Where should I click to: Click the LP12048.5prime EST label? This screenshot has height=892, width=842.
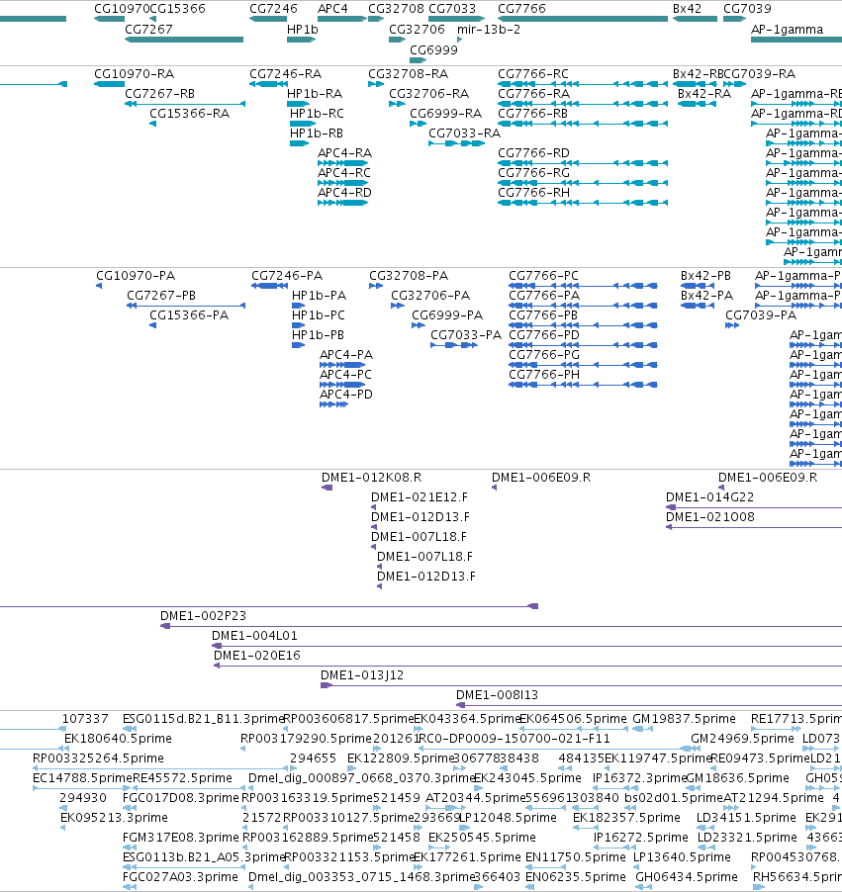coord(508,818)
